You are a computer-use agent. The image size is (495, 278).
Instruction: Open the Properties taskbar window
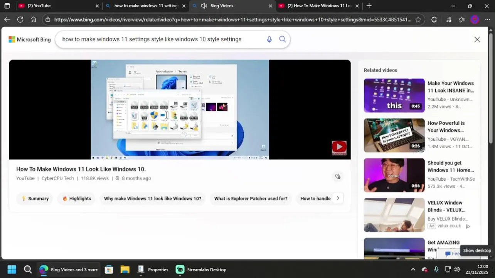coord(153,270)
